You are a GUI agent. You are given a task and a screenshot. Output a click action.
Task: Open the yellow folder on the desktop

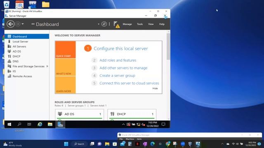(46, 5)
